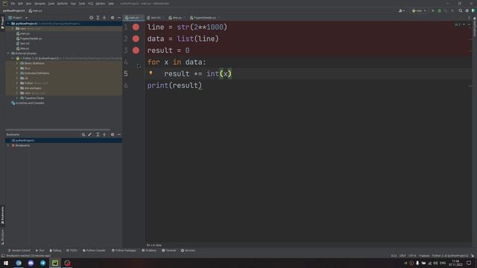
Task: Remove the breakpoint on line 1
Action: 136,27
